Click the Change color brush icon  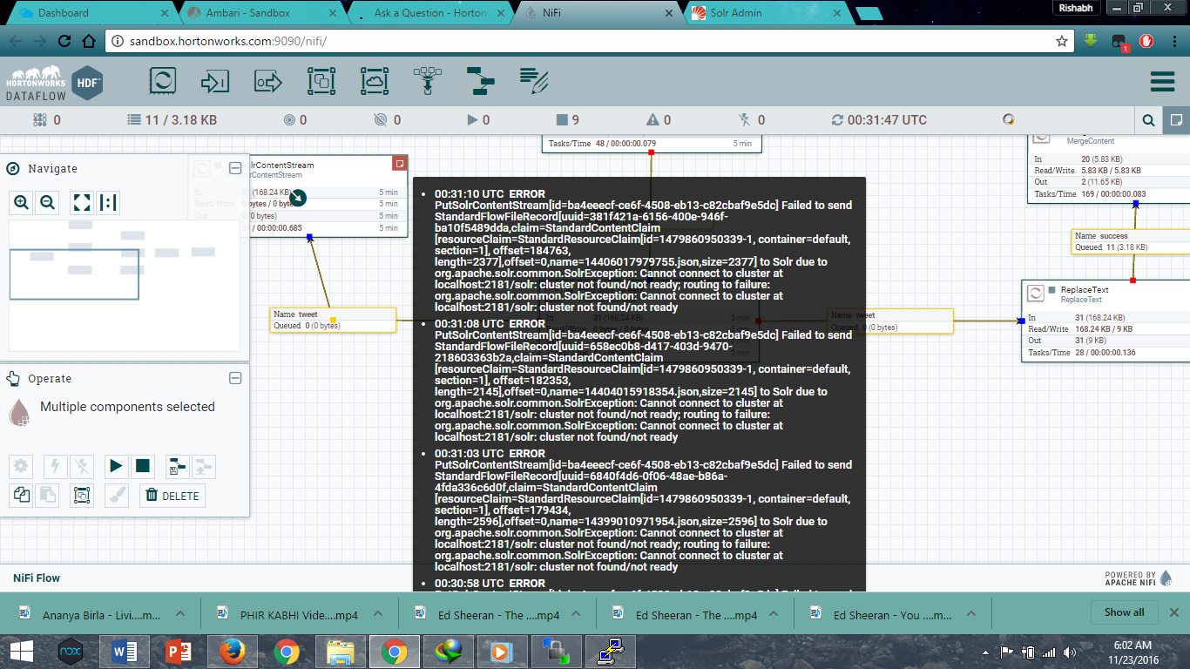click(116, 496)
